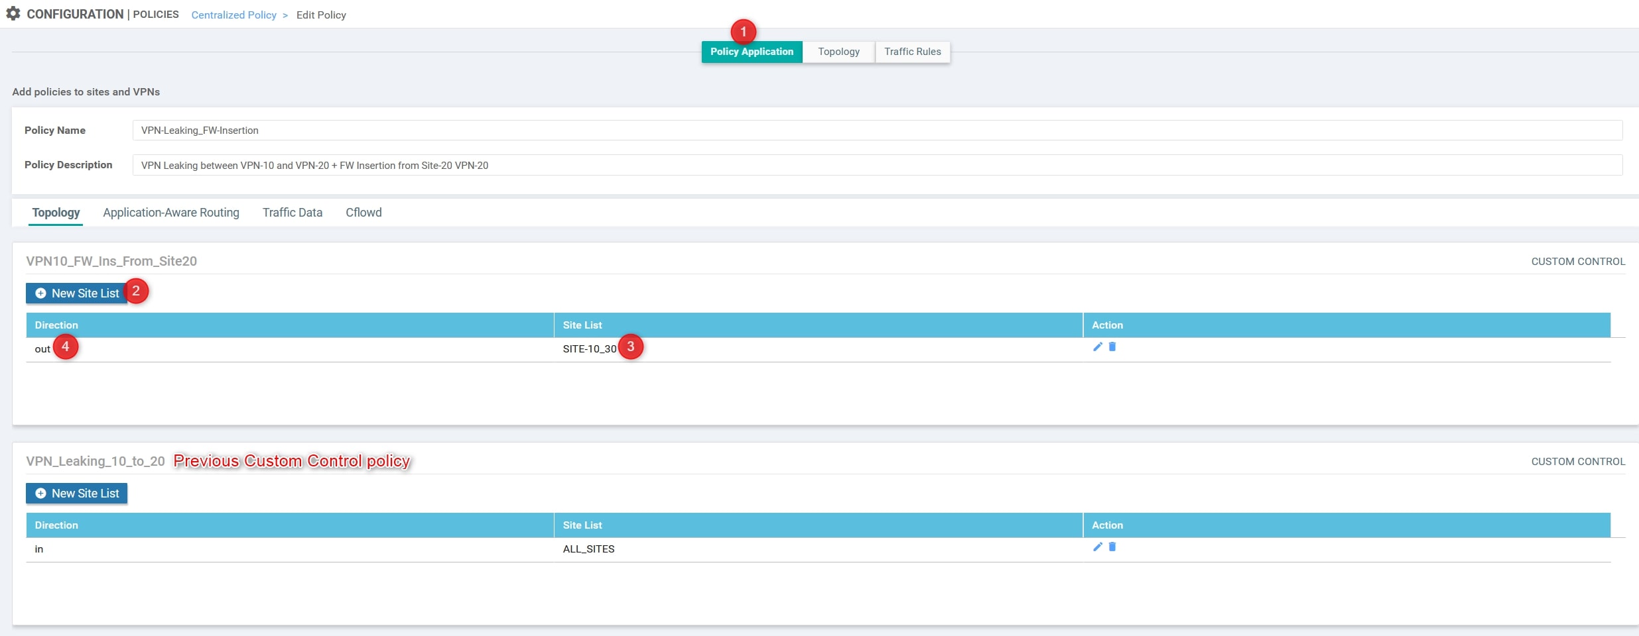Click the configuration gear icon
The width and height of the screenshot is (1639, 636).
[x=13, y=14]
